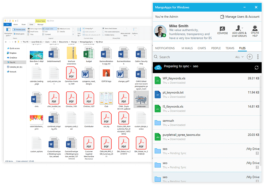The width and height of the screenshot is (265, 185).
Task: Click the Mango breadcrumb in address bar
Action: (x=74, y=42)
